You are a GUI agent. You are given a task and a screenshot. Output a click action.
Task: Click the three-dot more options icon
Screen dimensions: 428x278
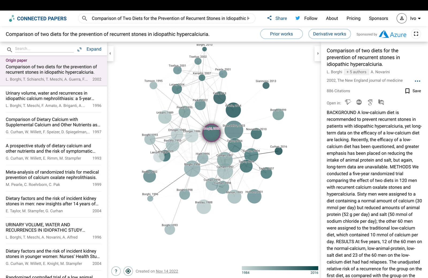[417, 81]
